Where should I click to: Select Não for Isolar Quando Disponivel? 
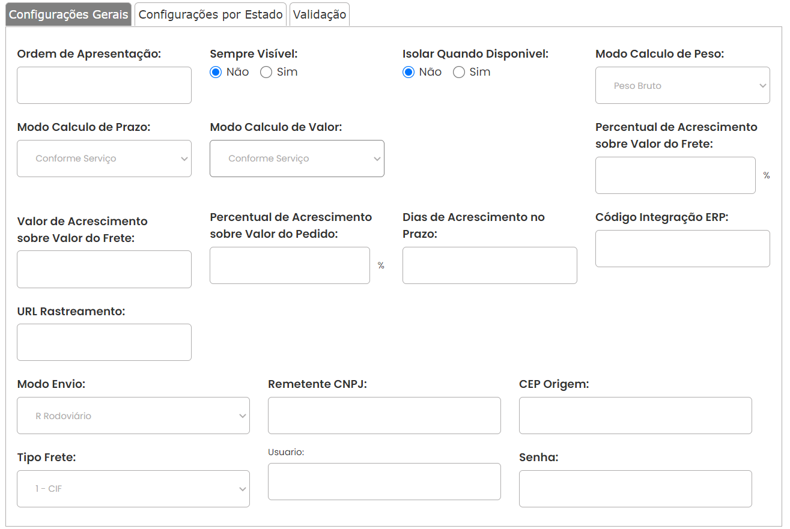pos(409,72)
